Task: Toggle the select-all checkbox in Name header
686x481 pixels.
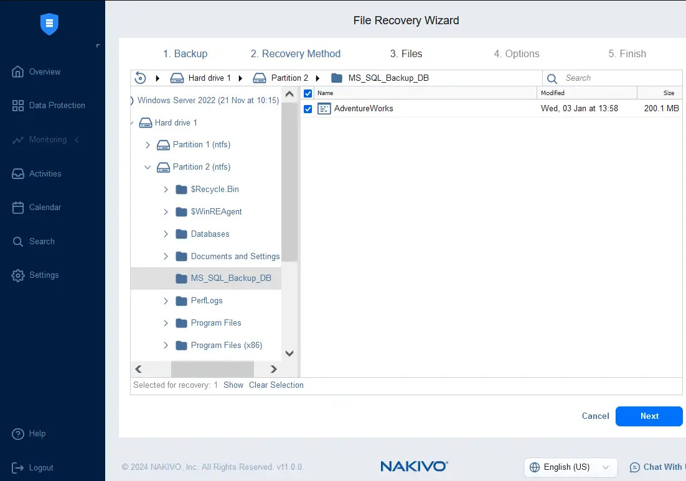Action: pos(308,93)
